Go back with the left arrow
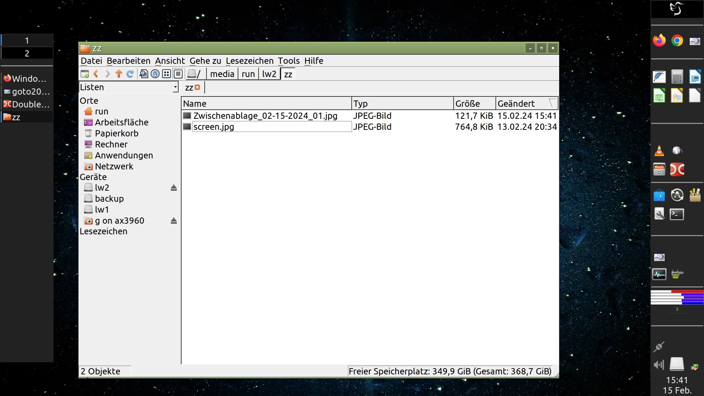Screen dimensions: 704x396 coord(96,74)
